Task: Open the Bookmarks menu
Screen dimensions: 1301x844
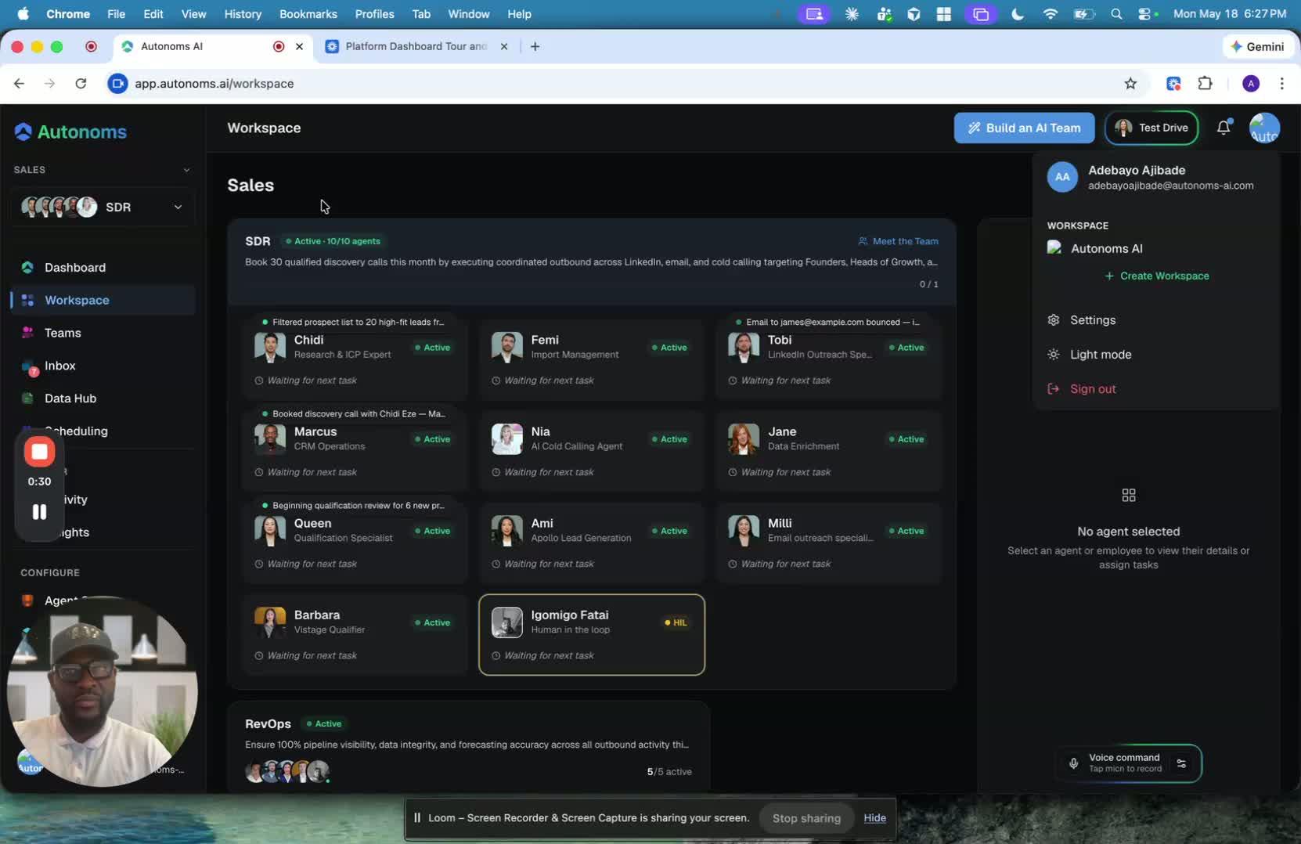Action: click(x=308, y=14)
